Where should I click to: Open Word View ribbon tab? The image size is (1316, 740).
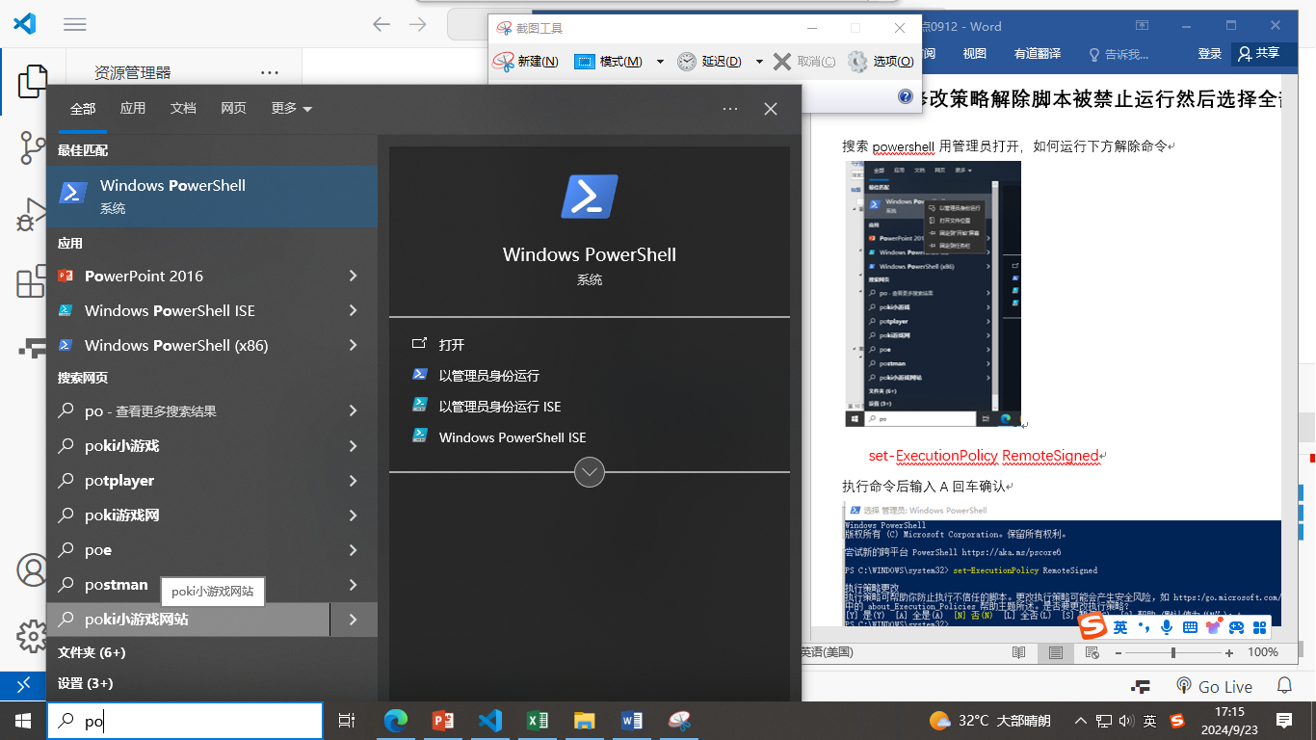coord(975,54)
